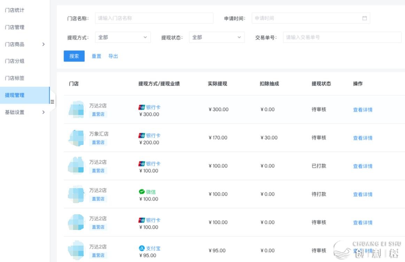Open 万象汇店 store thumbnail image
Viewport: 405px width, 262px height.
click(x=77, y=138)
